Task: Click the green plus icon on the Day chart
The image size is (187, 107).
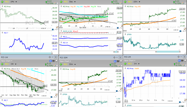Action: click(61, 2)
